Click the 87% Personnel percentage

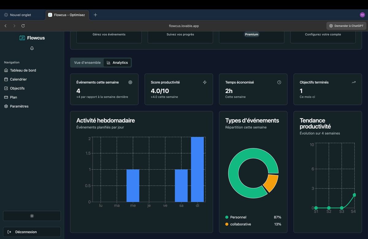(x=278, y=217)
